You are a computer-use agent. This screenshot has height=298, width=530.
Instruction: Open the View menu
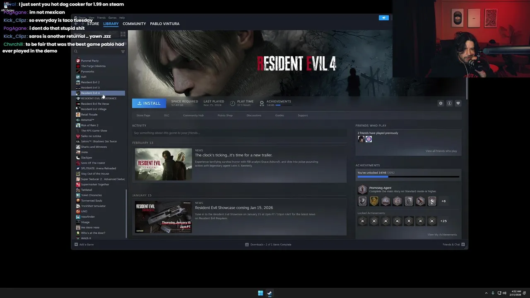pos(92,18)
